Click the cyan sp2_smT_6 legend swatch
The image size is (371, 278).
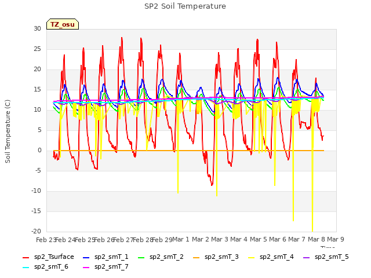point(26,268)
